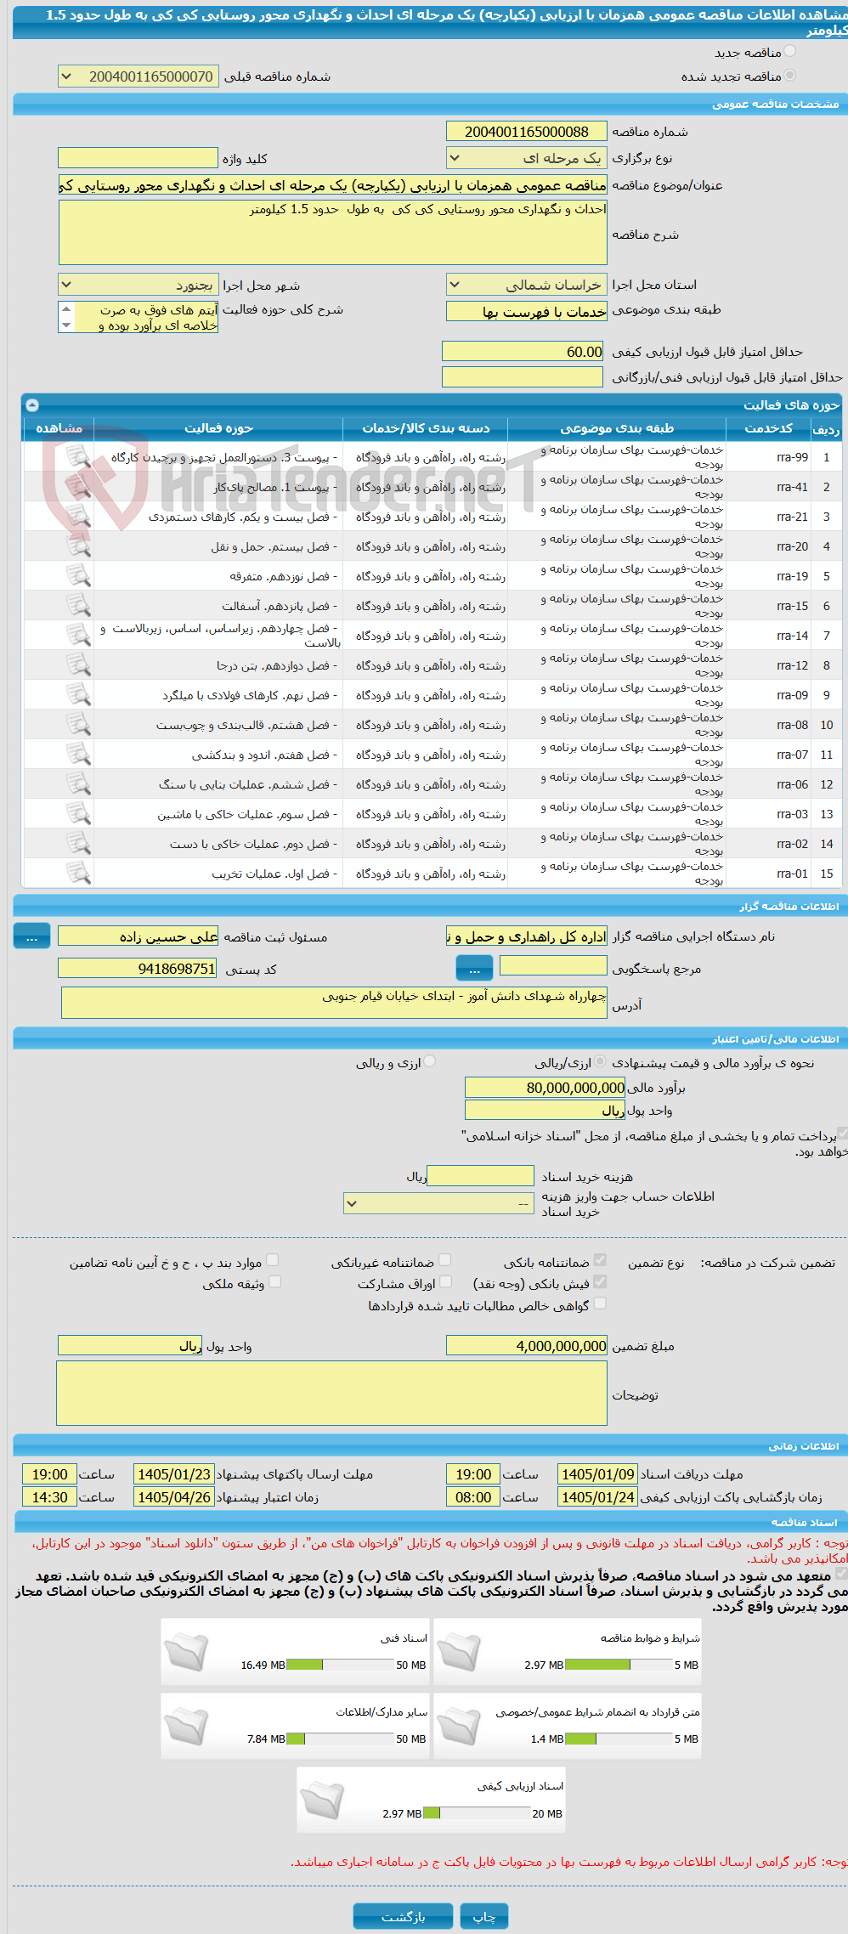848x1934 pixels.
Task: Toggle the گواهی خالص مطالبات checkbox
Action: pos(600,1303)
